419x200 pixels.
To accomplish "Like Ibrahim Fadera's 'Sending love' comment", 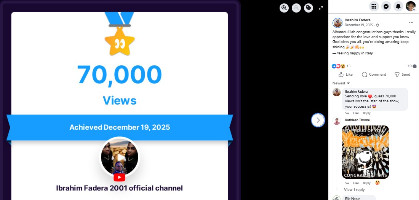I will click(356, 113).
